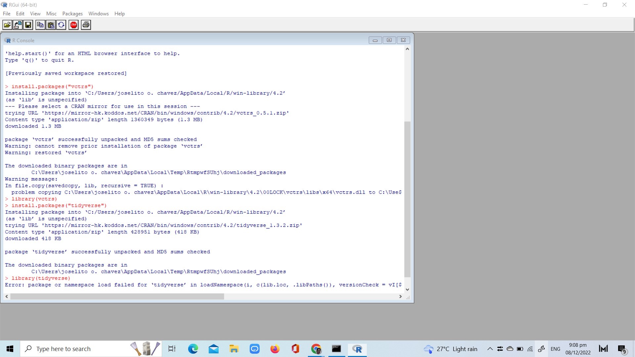Save the workspace with the floppy disk icon

click(x=28, y=25)
